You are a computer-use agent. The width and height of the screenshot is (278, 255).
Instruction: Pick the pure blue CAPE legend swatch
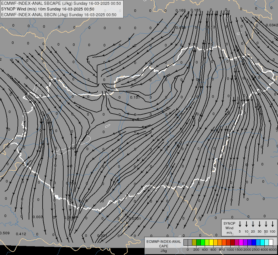tap(254, 242)
